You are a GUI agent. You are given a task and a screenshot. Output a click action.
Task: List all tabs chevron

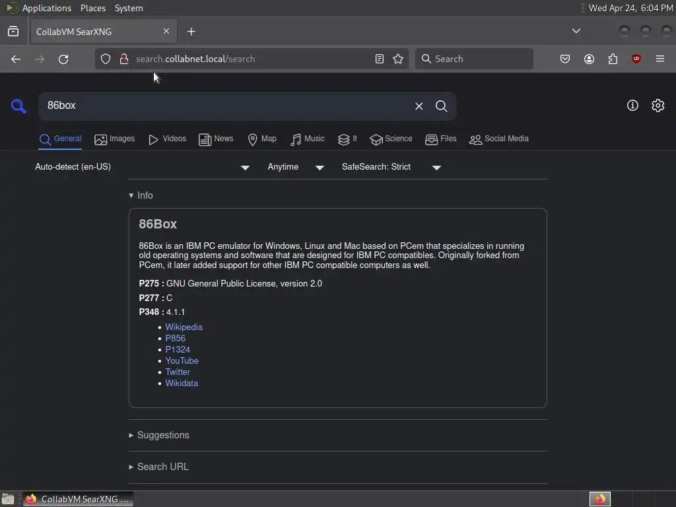pos(576,31)
